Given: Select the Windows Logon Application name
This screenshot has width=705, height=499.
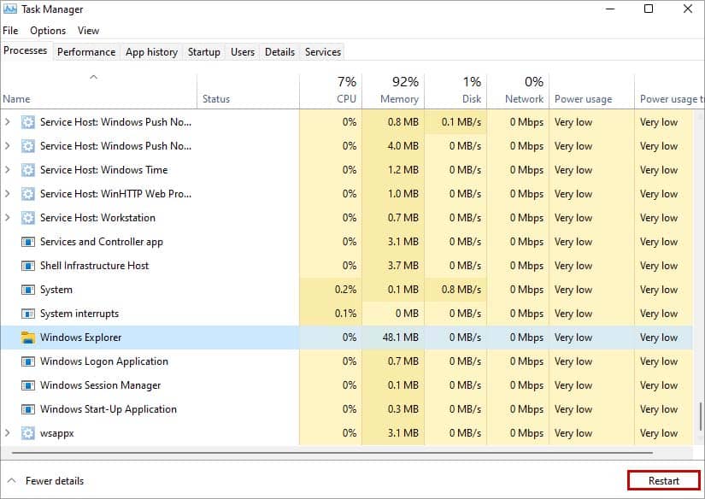Looking at the screenshot, I should [104, 361].
